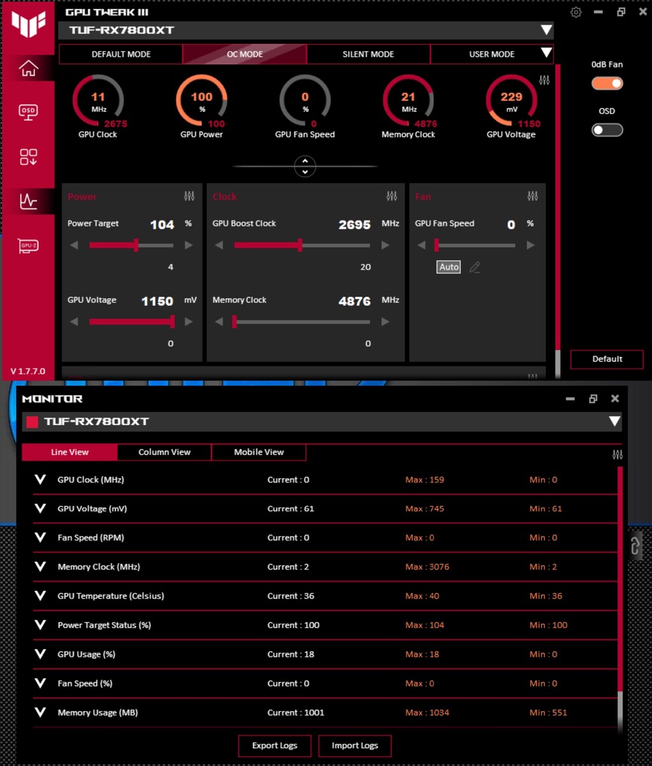Viewport: 652px width, 766px height.
Task: Decrease Memory Clock with left arrow
Action: 219,322
